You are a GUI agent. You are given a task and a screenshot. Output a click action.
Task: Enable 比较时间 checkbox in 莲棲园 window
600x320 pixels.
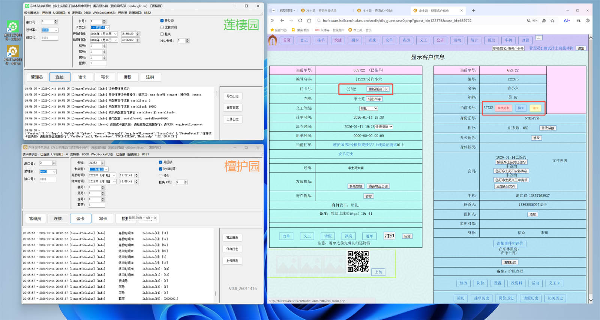tap(162, 27)
